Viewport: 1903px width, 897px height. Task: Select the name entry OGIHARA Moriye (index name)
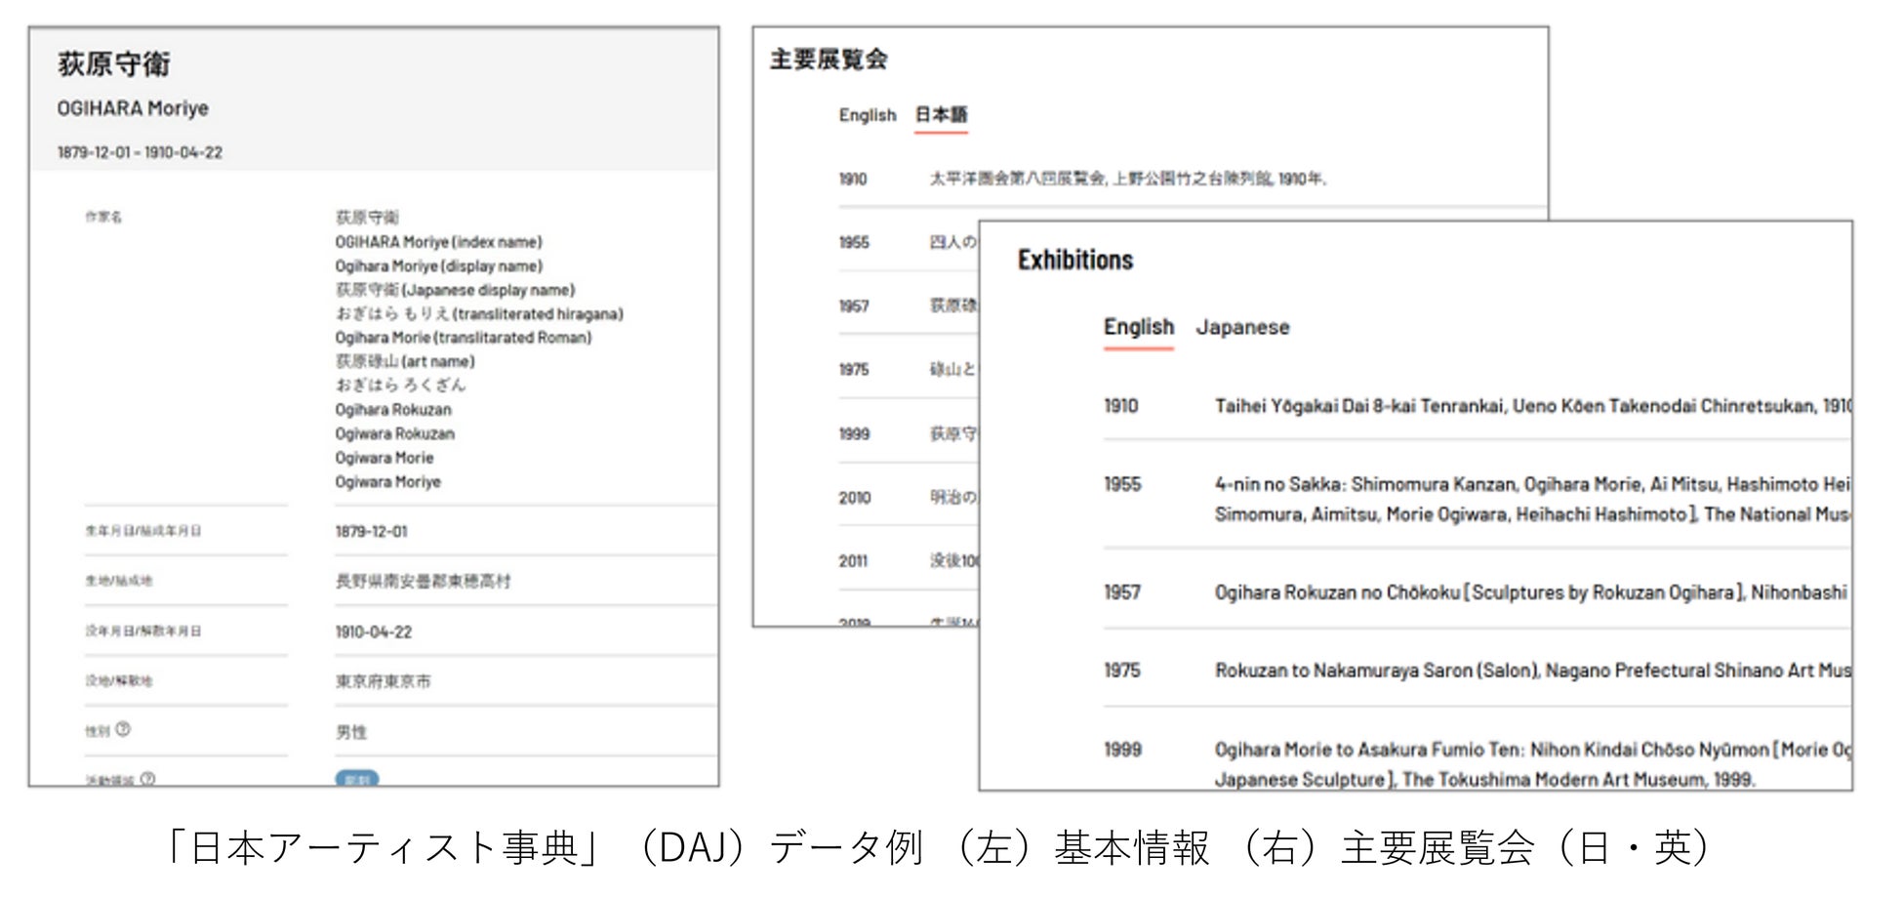coord(438,242)
